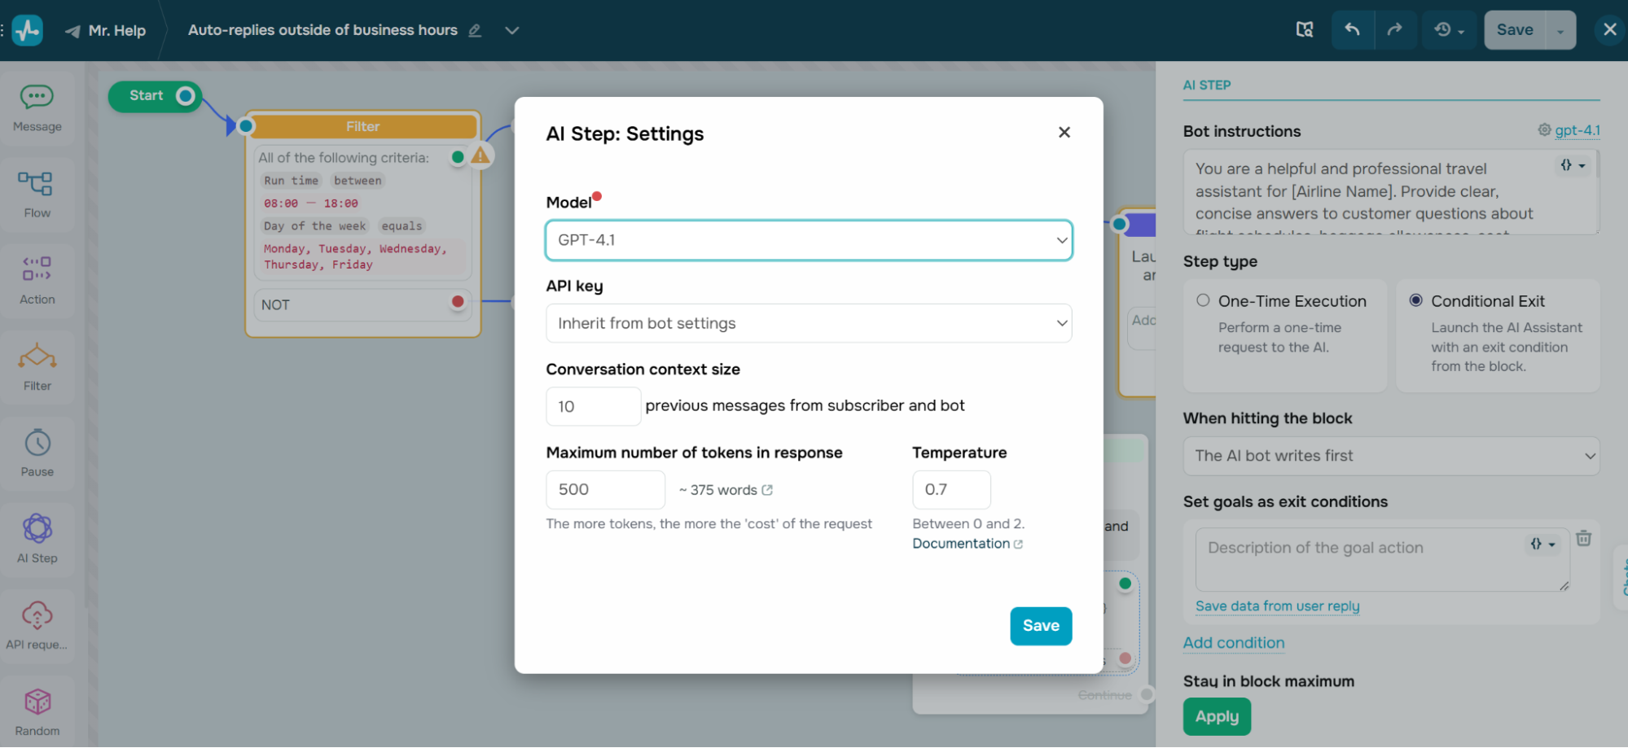Select the Pause block tool
Image resolution: width=1628 pixels, height=748 pixels.
tap(37, 453)
